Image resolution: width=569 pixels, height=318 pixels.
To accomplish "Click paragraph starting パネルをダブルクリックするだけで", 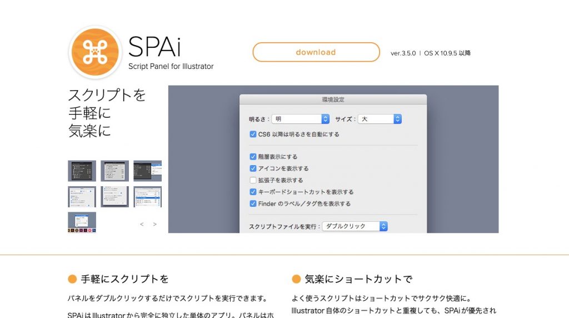I will [x=168, y=299].
